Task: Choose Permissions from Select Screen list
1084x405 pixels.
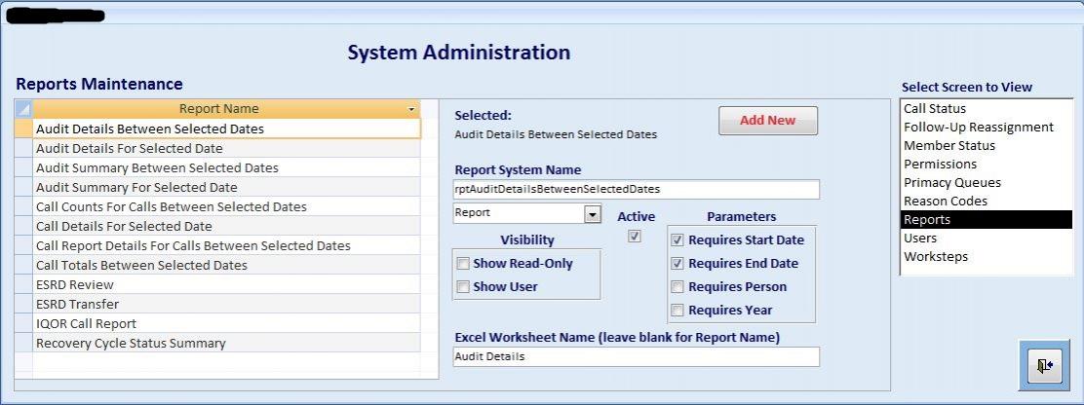Action: 940,165
